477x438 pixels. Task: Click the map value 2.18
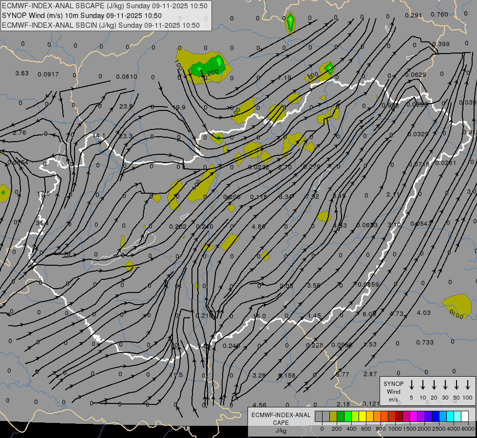pos(343,404)
